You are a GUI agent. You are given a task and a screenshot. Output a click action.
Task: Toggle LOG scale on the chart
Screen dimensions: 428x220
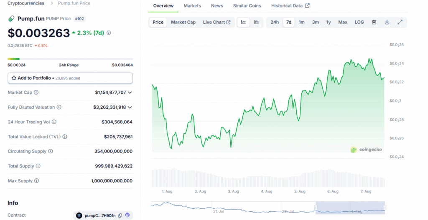359,22
